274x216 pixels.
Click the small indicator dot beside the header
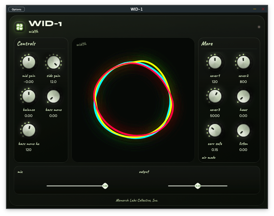click(x=259, y=27)
